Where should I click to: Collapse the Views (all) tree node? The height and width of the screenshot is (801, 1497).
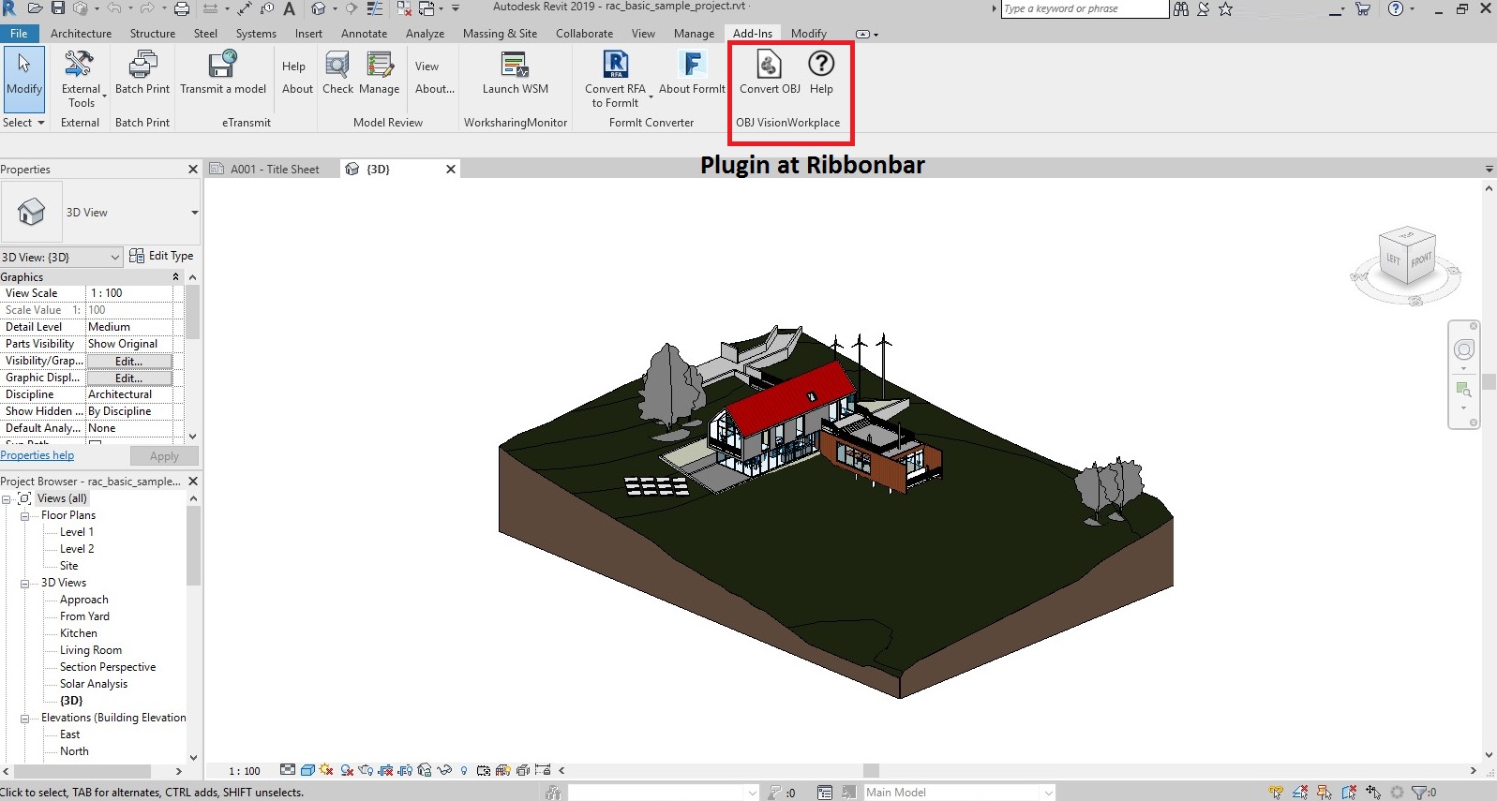tap(7, 499)
